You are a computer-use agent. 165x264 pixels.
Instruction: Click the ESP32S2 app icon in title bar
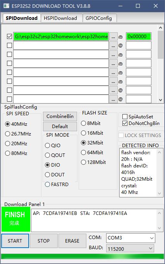tap(6, 6)
